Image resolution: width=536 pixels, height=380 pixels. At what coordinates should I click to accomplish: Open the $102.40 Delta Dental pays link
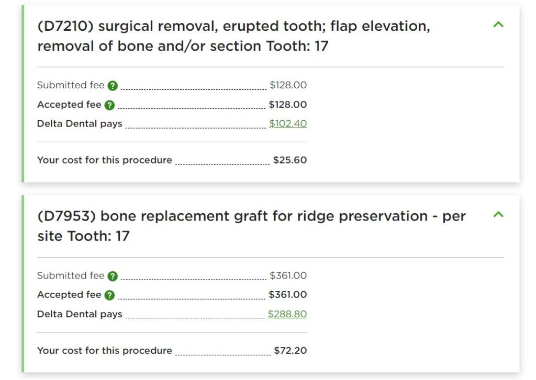pos(288,123)
